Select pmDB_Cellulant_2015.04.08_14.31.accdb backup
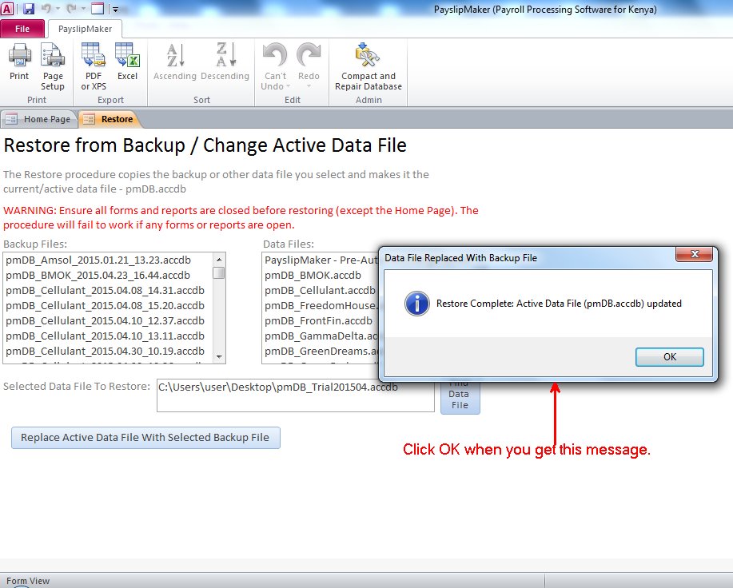The width and height of the screenshot is (733, 588). pos(106,291)
